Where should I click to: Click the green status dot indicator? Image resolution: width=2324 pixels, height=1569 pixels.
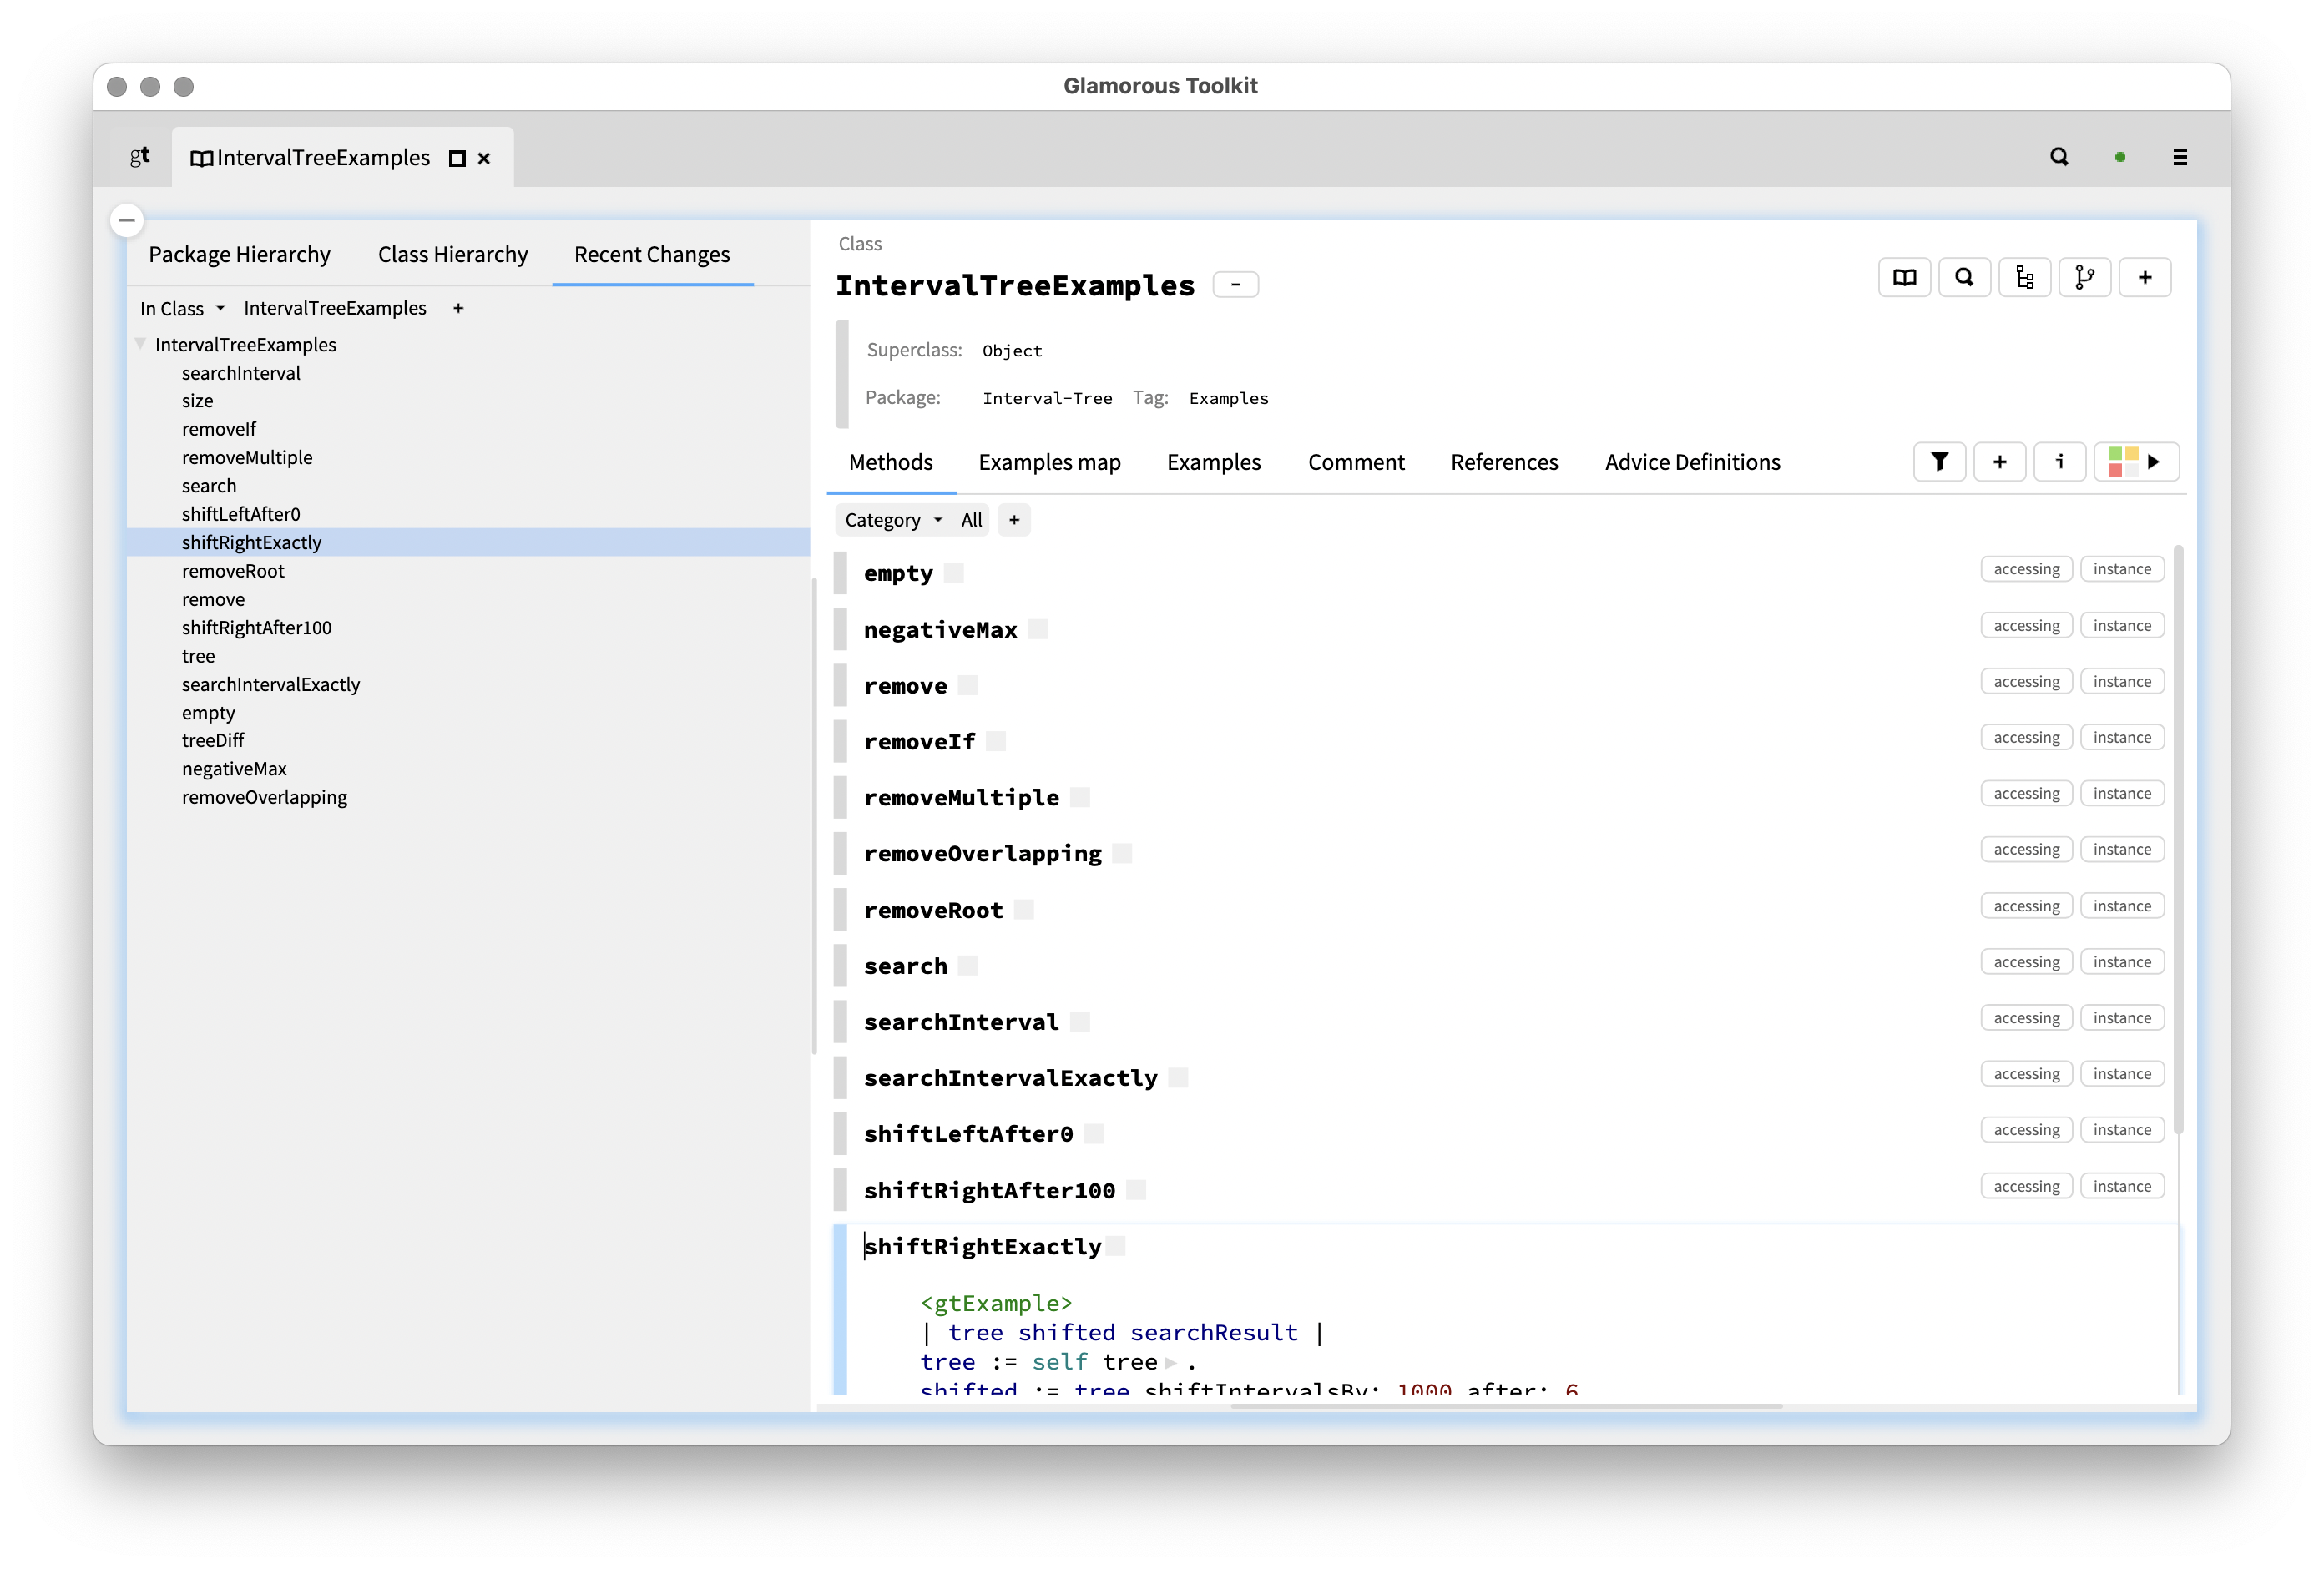(2119, 157)
